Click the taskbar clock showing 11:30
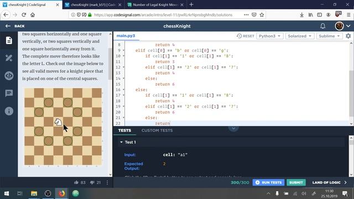Viewport: 354px width, 199px height. pos(329,193)
